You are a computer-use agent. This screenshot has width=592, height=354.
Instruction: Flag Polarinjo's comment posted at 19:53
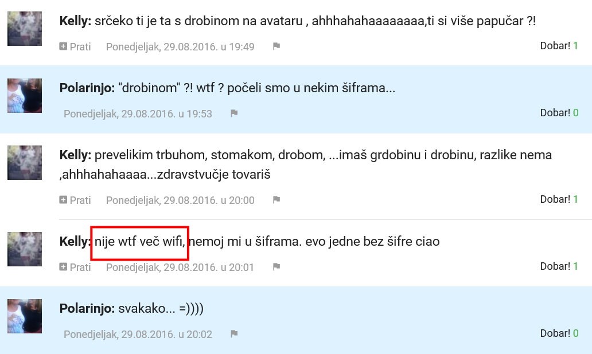point(234,113)
